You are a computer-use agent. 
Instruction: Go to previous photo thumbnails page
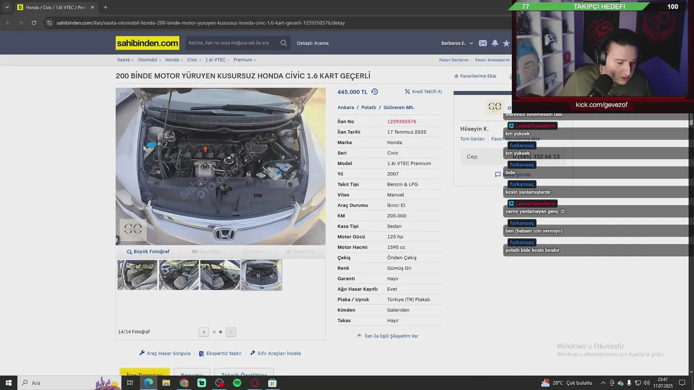pyautogui.click(x=204, y=332)
